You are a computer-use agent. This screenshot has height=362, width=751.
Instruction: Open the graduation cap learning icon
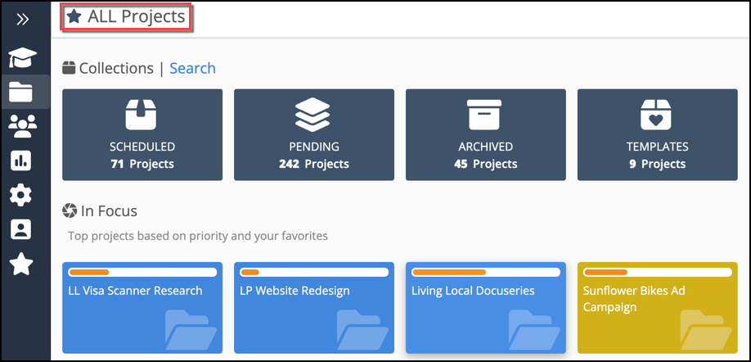[23, 57]
